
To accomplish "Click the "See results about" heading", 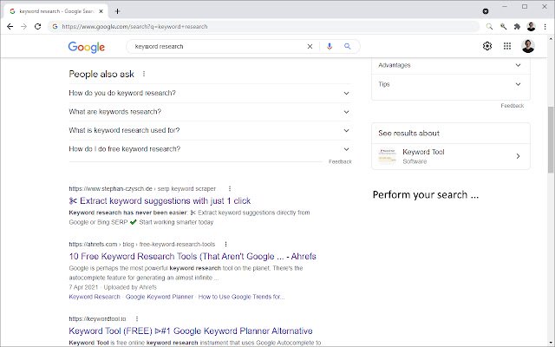I will [408, 133].
